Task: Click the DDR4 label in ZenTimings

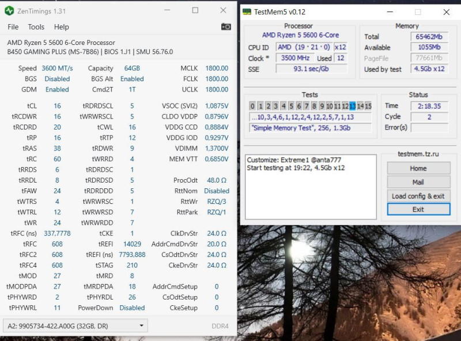Action: pos(220,326)
